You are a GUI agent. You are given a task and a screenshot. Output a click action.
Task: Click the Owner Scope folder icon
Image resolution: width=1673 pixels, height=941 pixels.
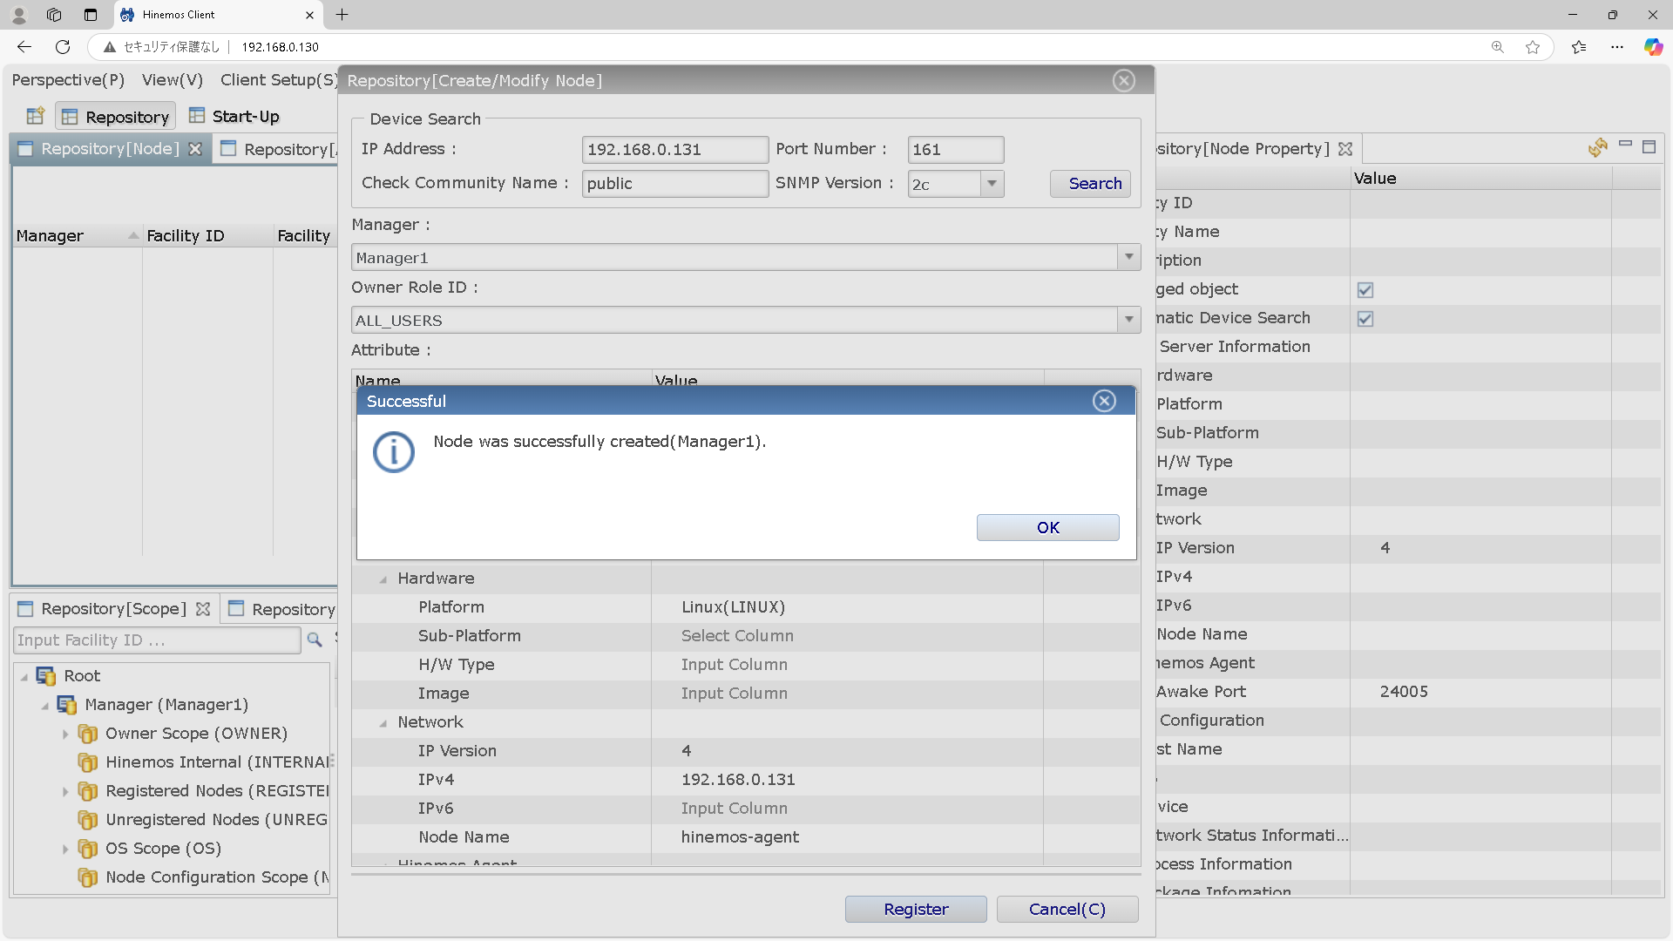pos(87,734)
